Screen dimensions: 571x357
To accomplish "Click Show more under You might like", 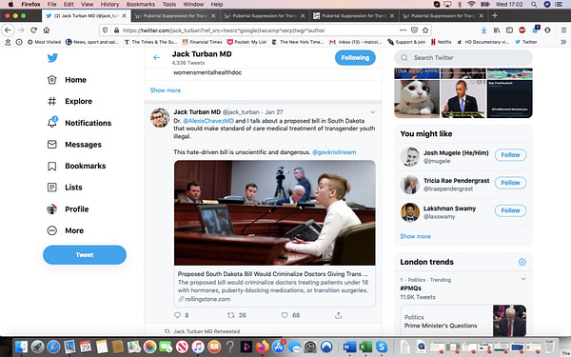I will [416, 236].
